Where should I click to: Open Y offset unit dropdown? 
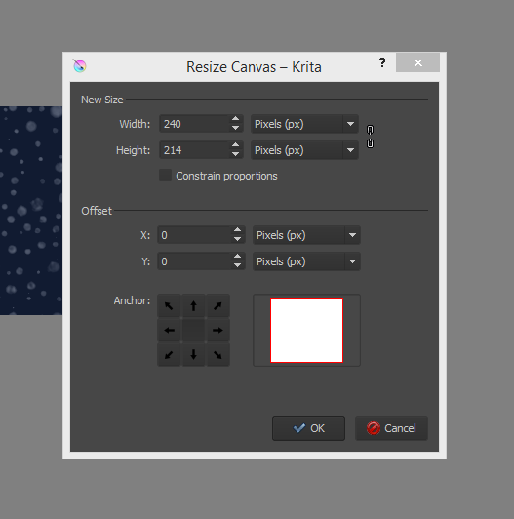point(306,261)
